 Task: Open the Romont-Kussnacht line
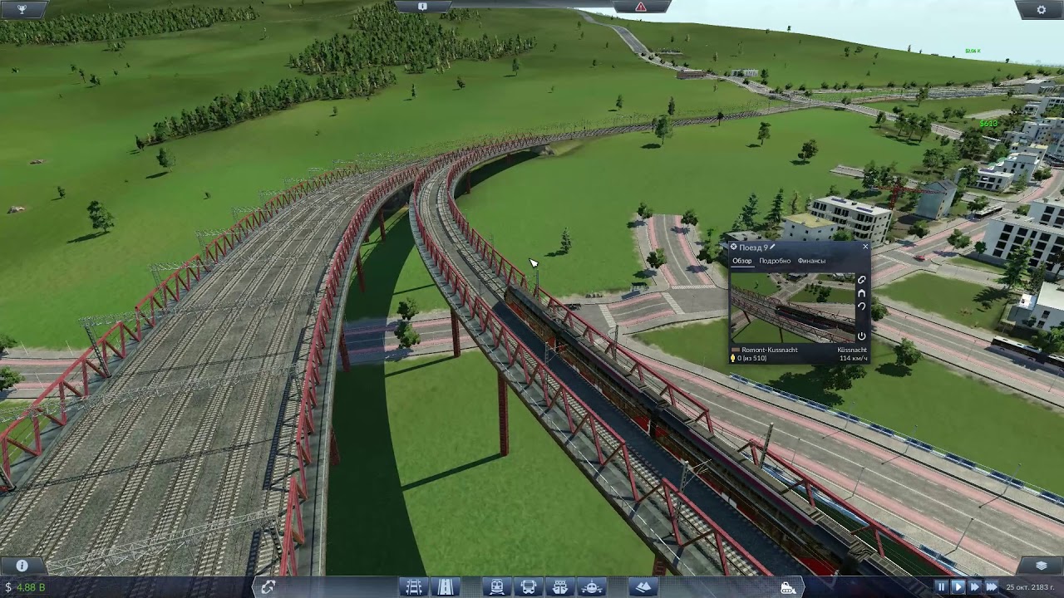pos(770,350)
